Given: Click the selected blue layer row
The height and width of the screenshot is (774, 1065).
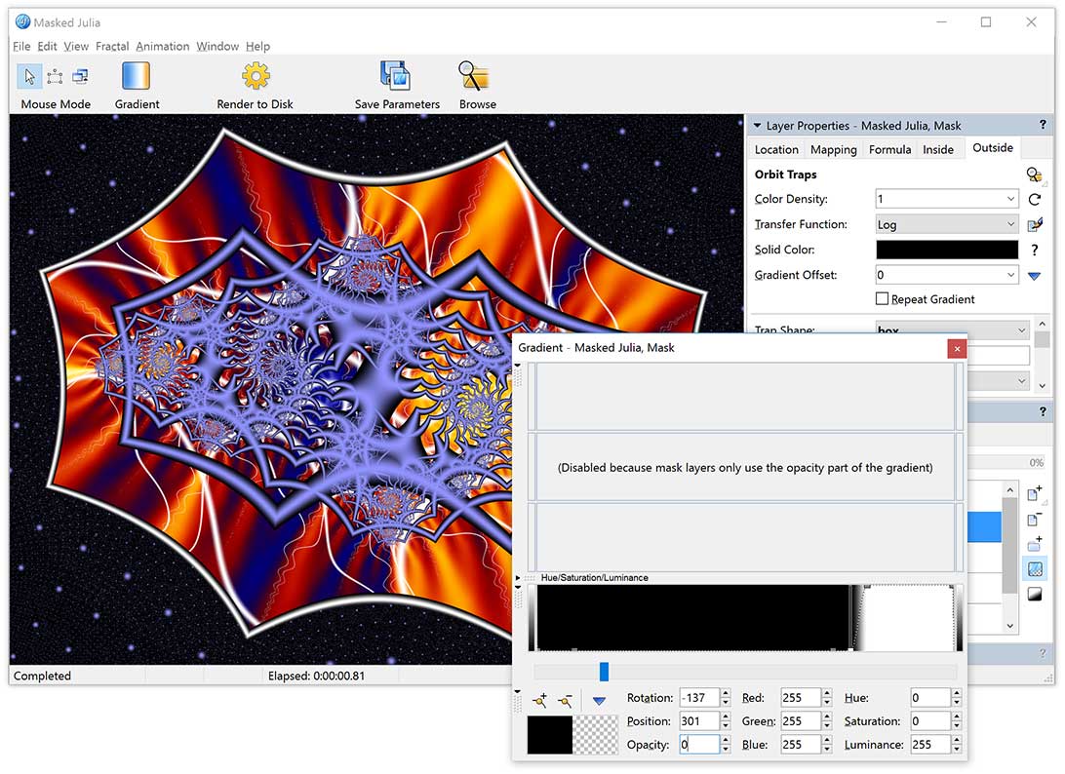Looking at the screenshot, I should (983, 526).
